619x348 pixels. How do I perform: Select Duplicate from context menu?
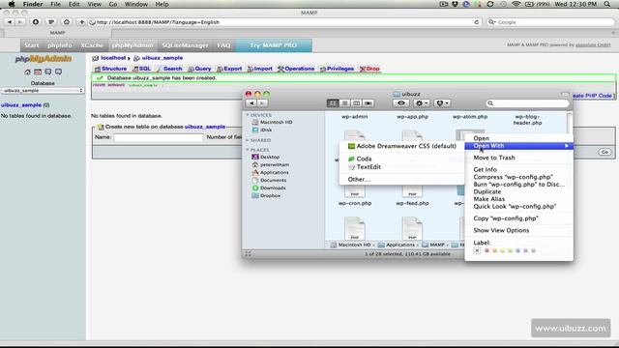click(x=518, y=191)
